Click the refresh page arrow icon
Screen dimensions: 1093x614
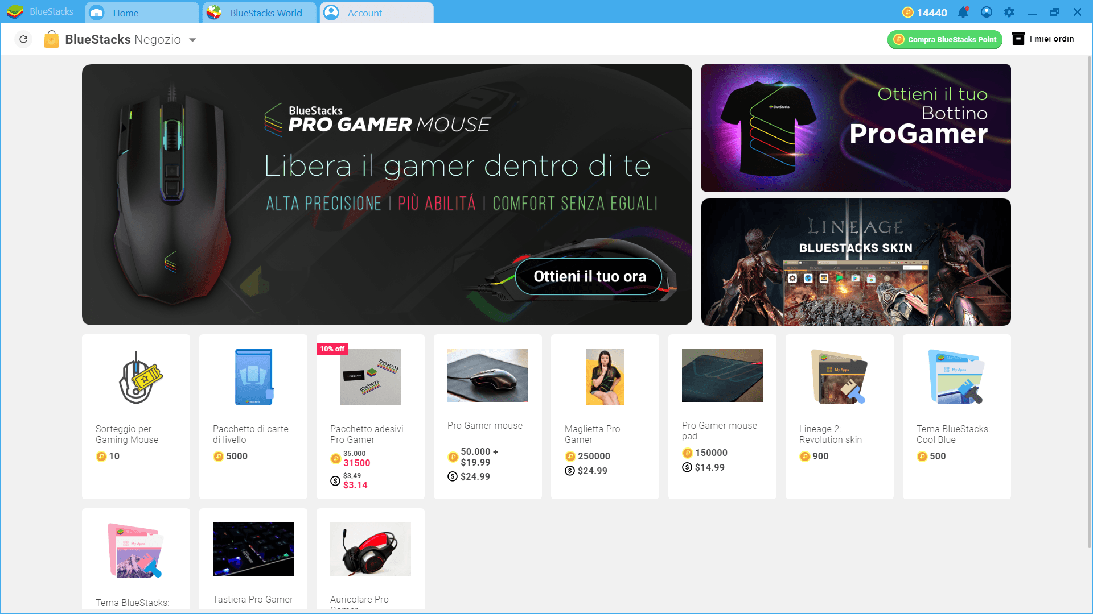tap(23, 39)
